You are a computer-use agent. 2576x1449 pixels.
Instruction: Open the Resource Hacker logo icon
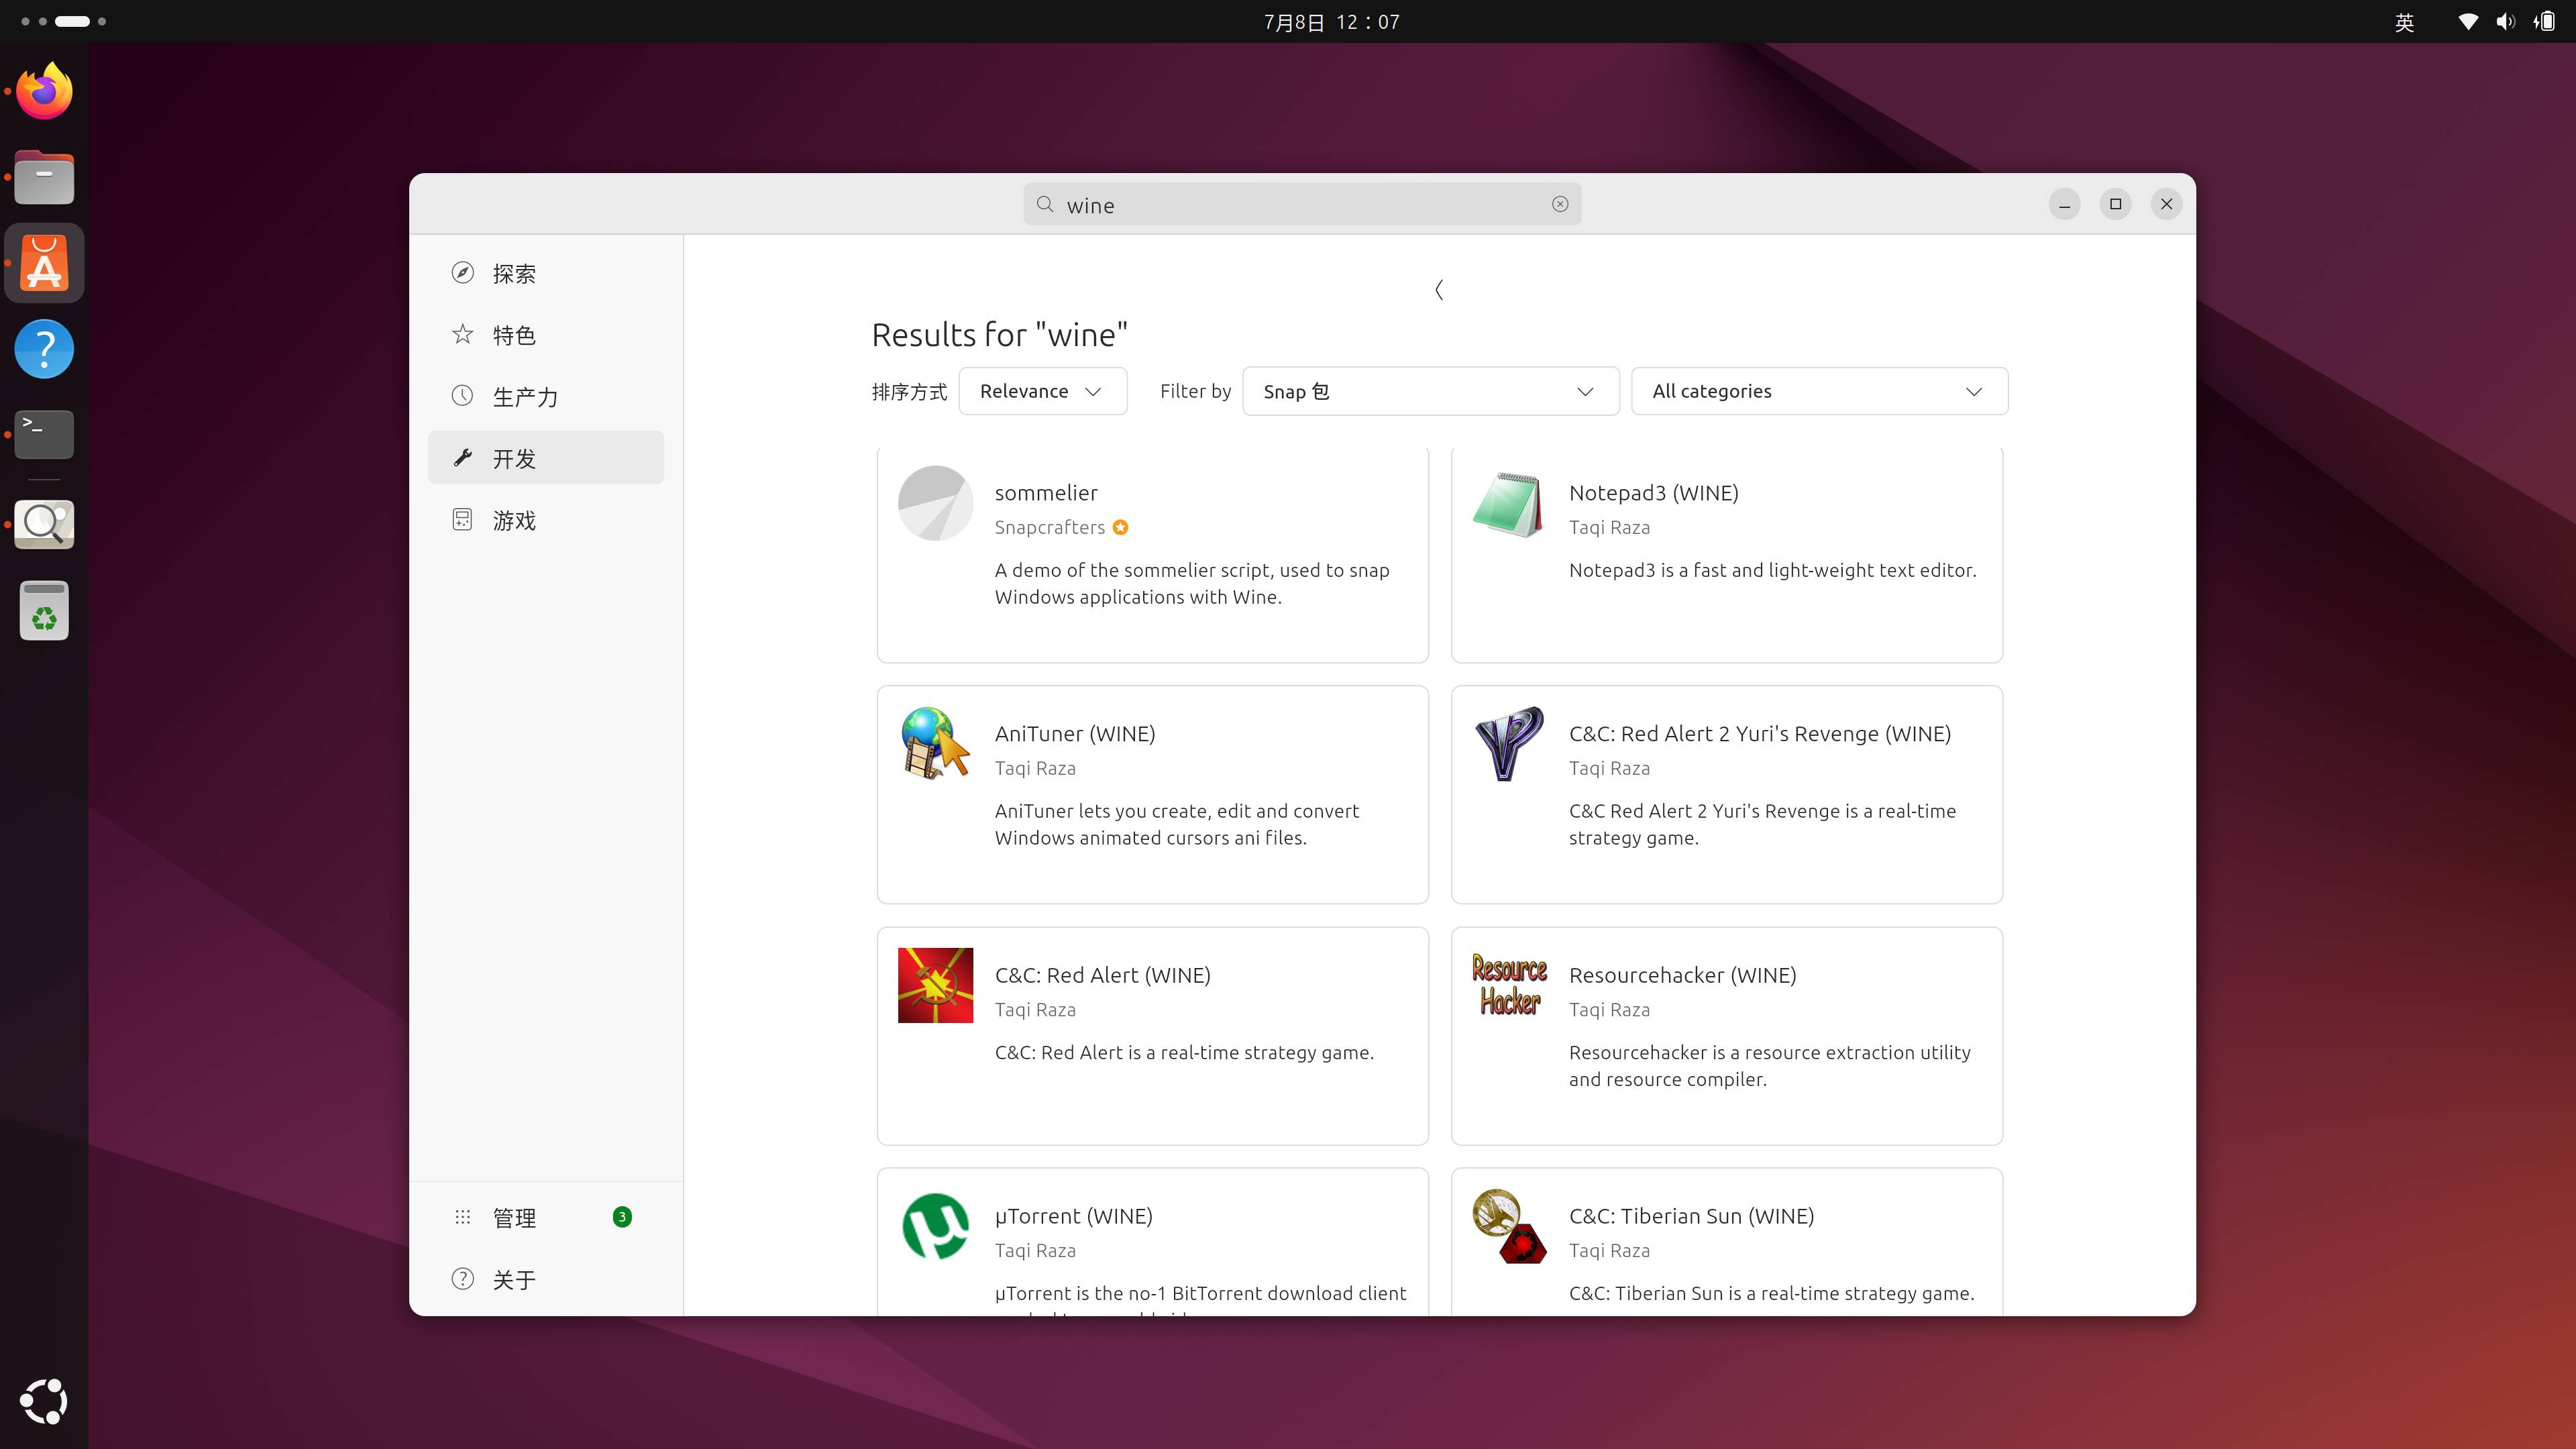(x=1509, y=985)
